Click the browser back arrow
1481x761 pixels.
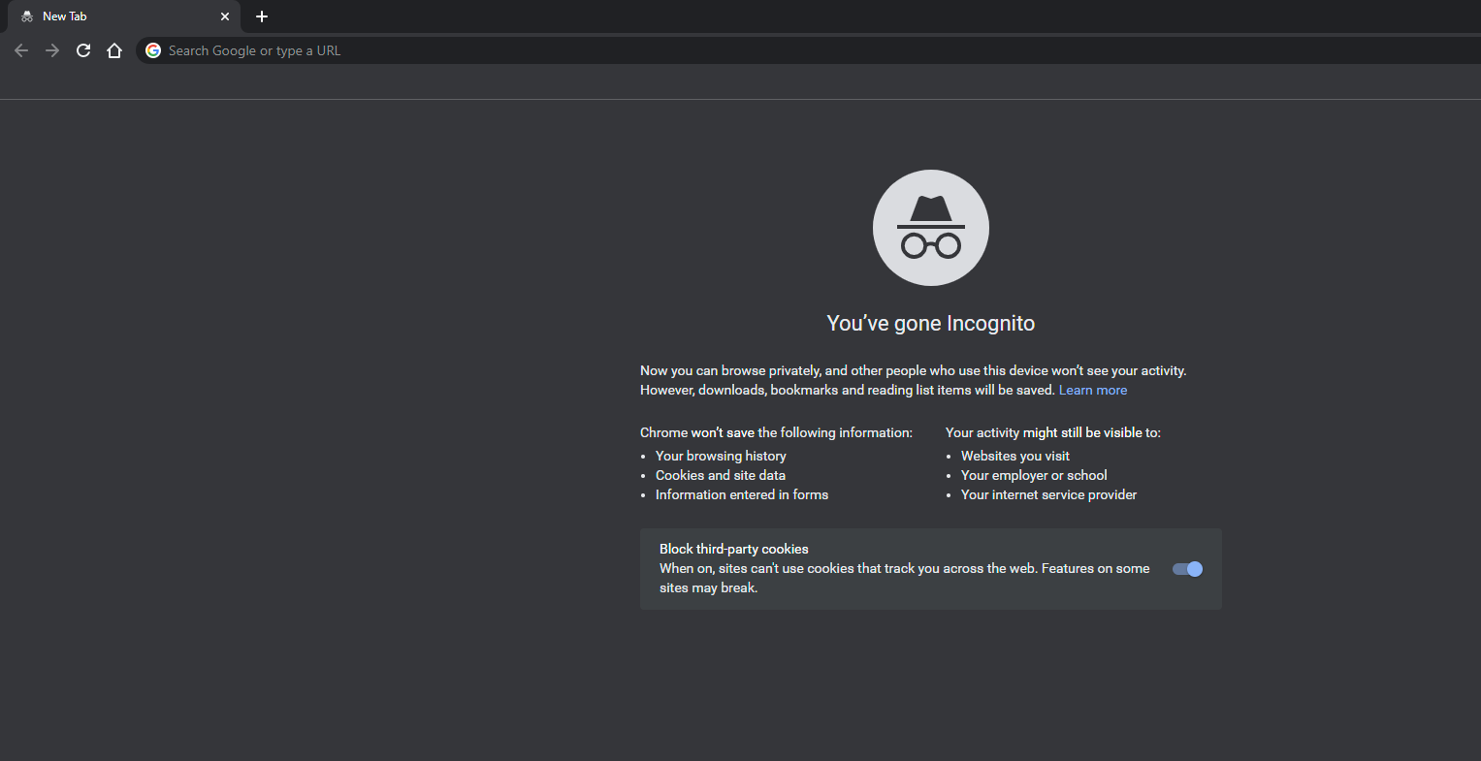(x=21, y=50)
